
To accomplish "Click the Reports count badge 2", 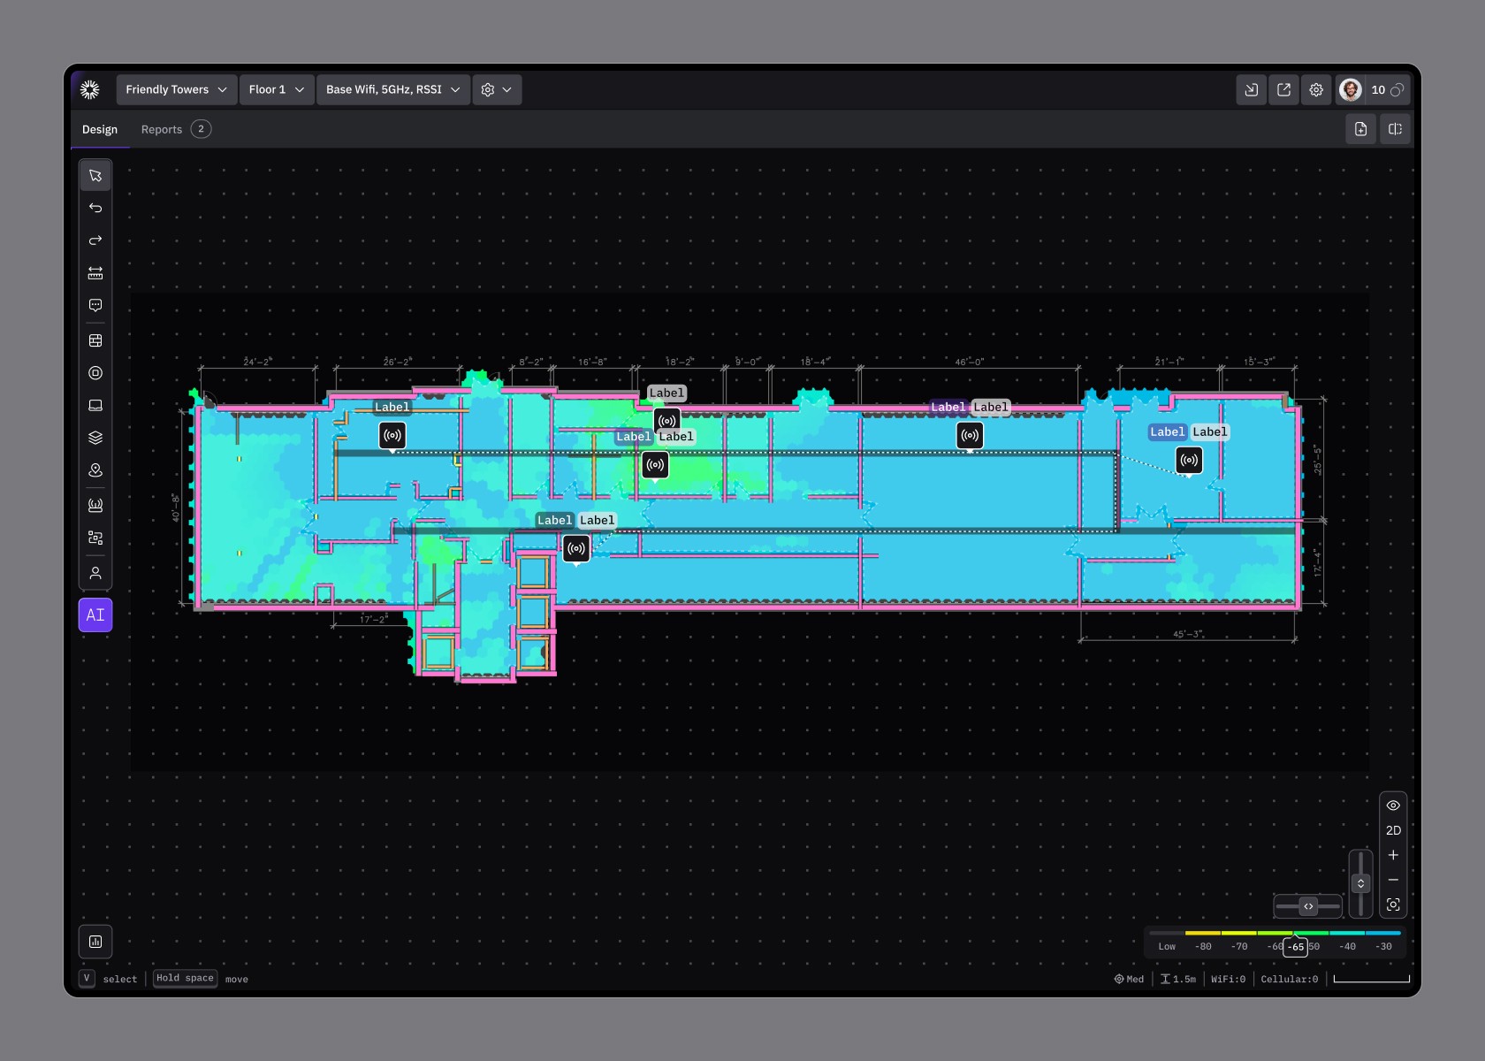I will [x=201, y=129].
